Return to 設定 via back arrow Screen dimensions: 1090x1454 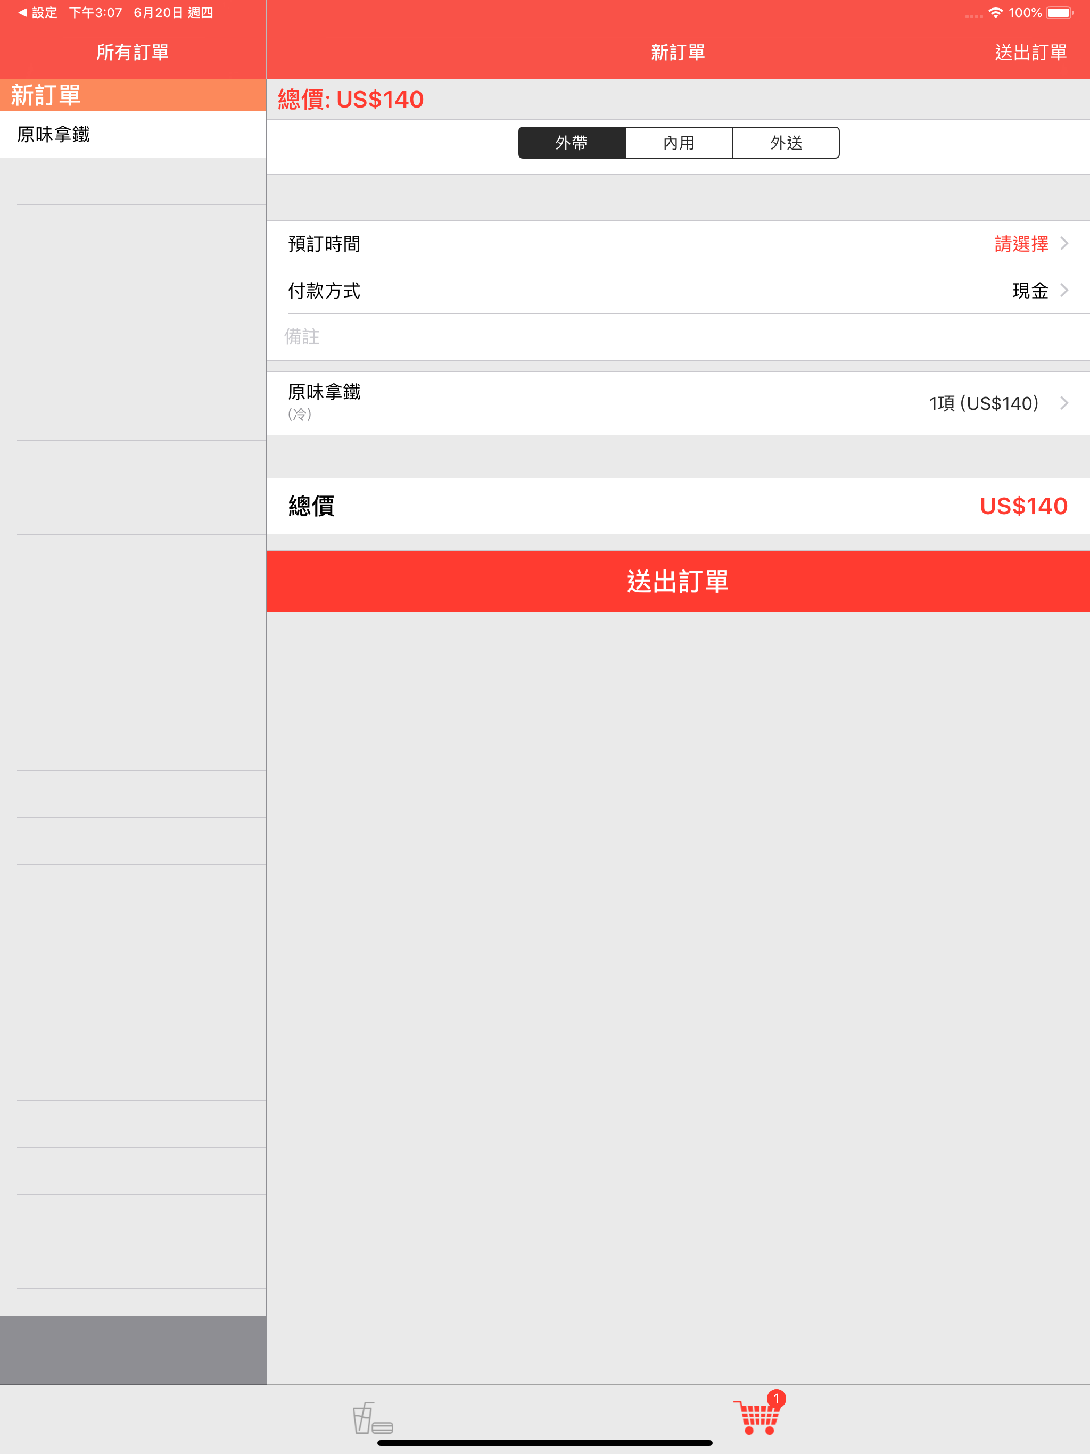(37, 12)
